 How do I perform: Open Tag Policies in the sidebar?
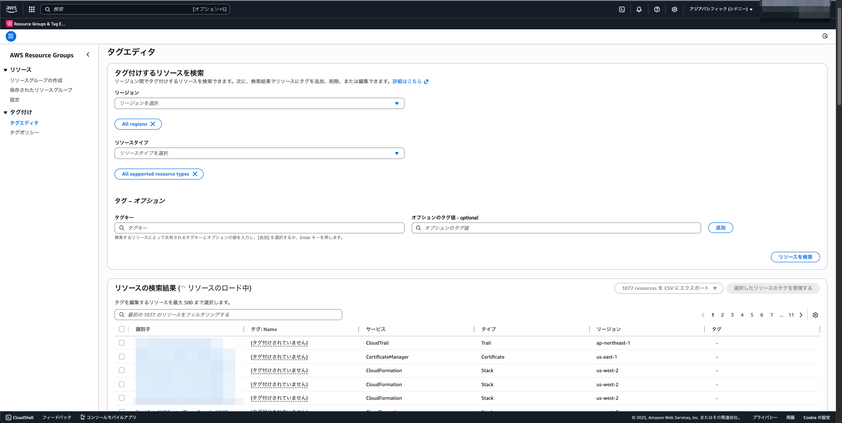(x=25, y=133)
